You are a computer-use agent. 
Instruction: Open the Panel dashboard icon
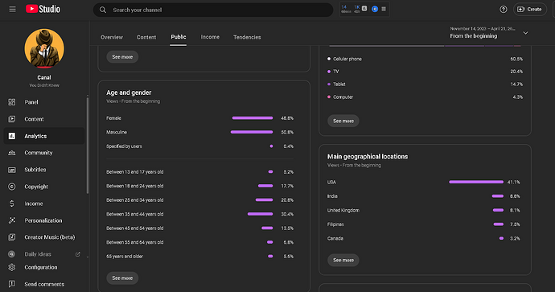click(12, 102)
